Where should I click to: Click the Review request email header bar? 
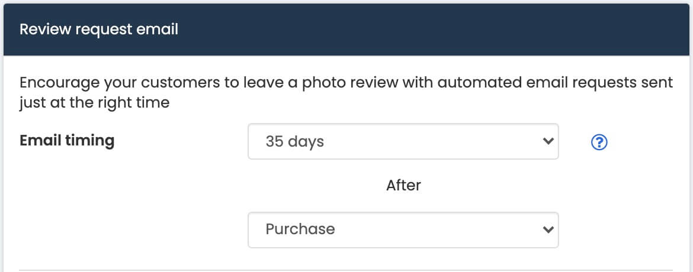(x=346, y=30)
